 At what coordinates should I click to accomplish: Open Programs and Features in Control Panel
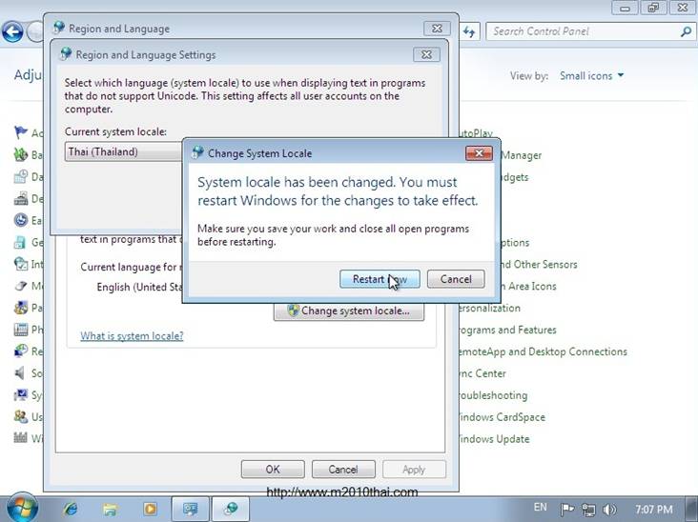508,331
